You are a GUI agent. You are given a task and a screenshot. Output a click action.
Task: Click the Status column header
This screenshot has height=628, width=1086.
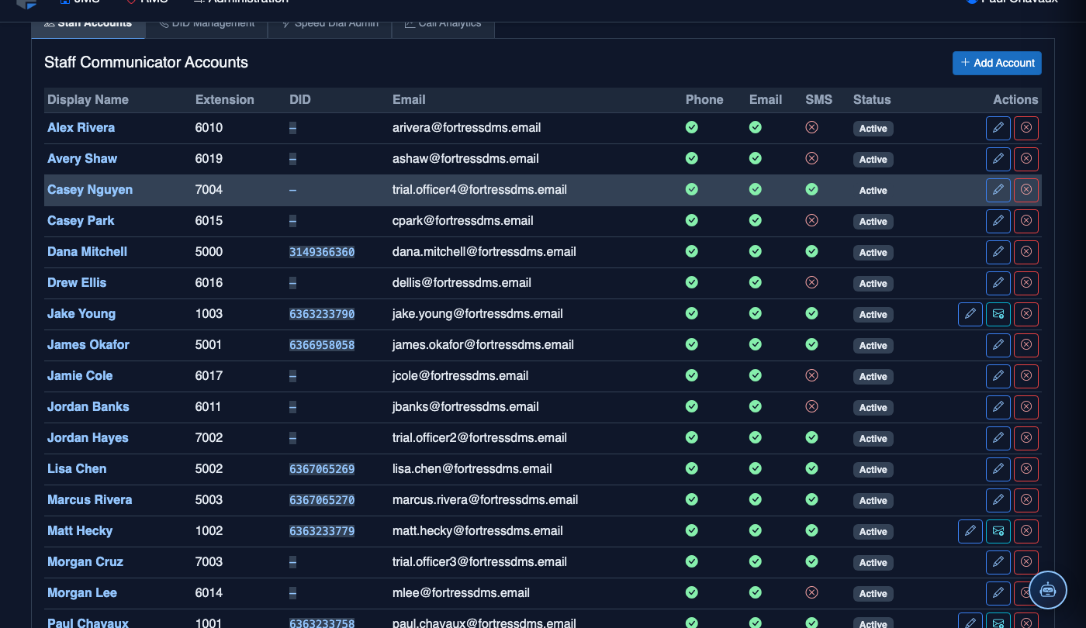point(872,99)
